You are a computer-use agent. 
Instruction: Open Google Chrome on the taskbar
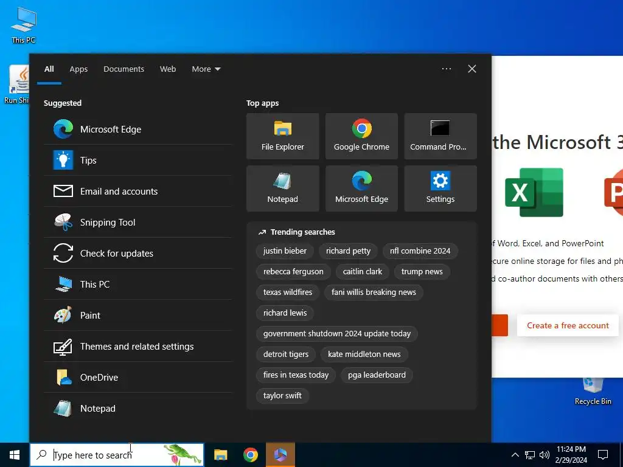(x=250, y=455)
